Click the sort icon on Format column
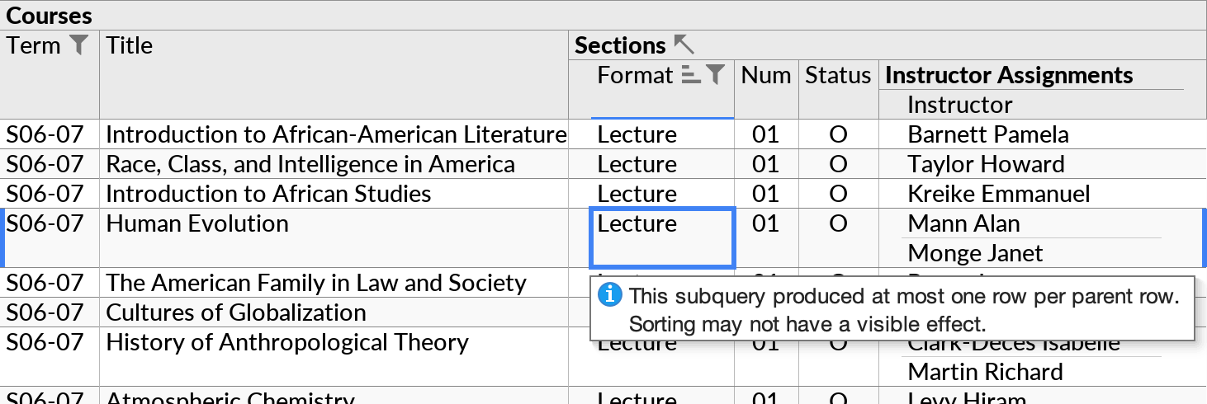This screenshot has height=404, width=1207. pos(691,75)
